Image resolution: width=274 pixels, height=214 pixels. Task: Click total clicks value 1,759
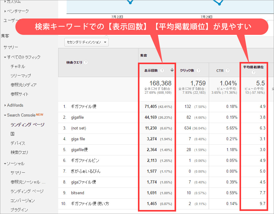(198, 83)
